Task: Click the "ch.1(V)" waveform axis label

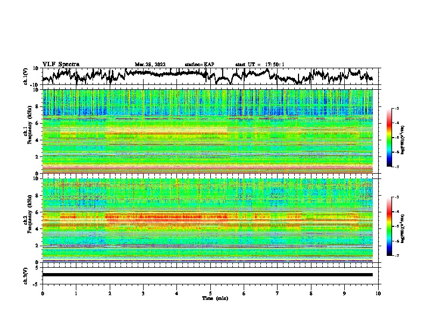Action: [x=26, y=76]
